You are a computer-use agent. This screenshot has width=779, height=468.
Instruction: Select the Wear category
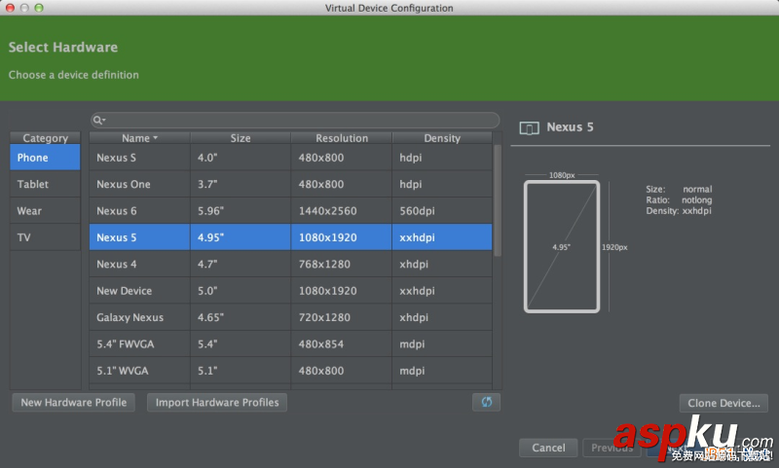tap(45, 211)
